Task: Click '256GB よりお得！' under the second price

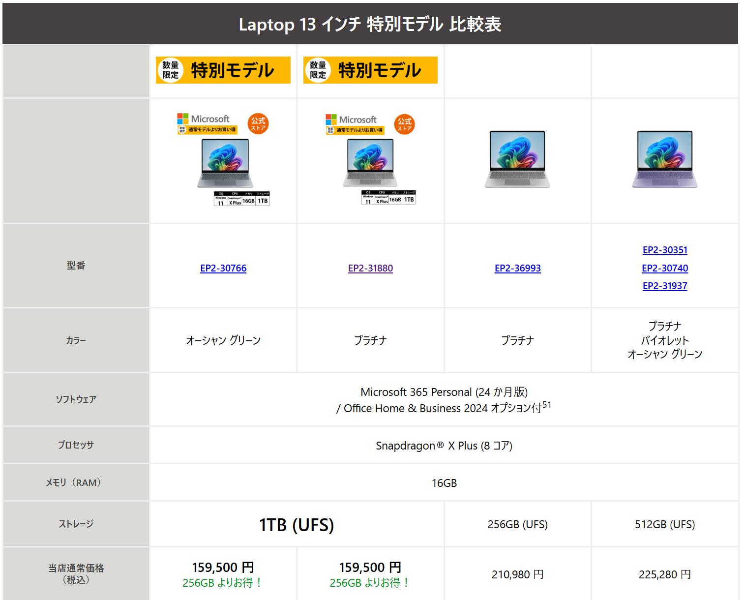Action: tap(370, 583)
